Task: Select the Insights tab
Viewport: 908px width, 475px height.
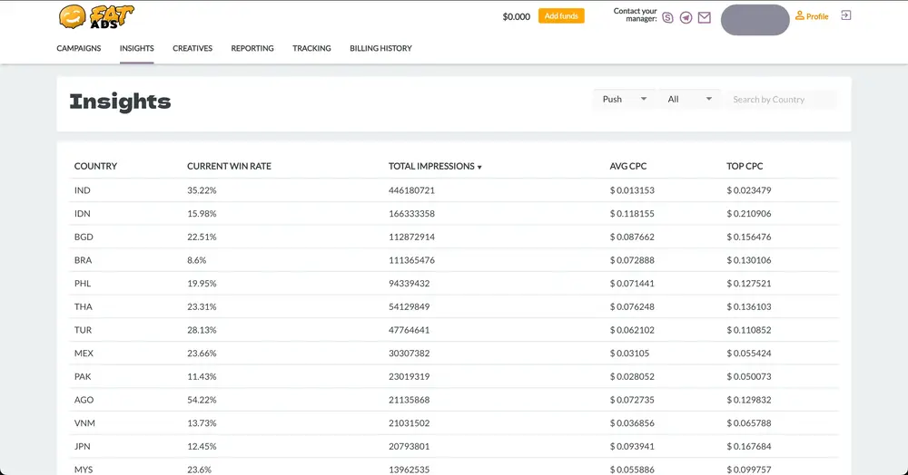Action: coord(137,49)
